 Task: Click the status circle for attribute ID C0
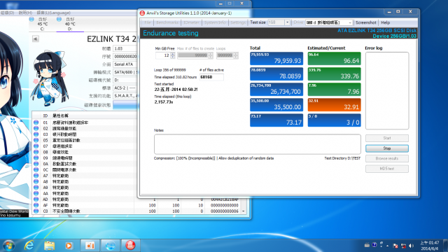coord(36,211)
